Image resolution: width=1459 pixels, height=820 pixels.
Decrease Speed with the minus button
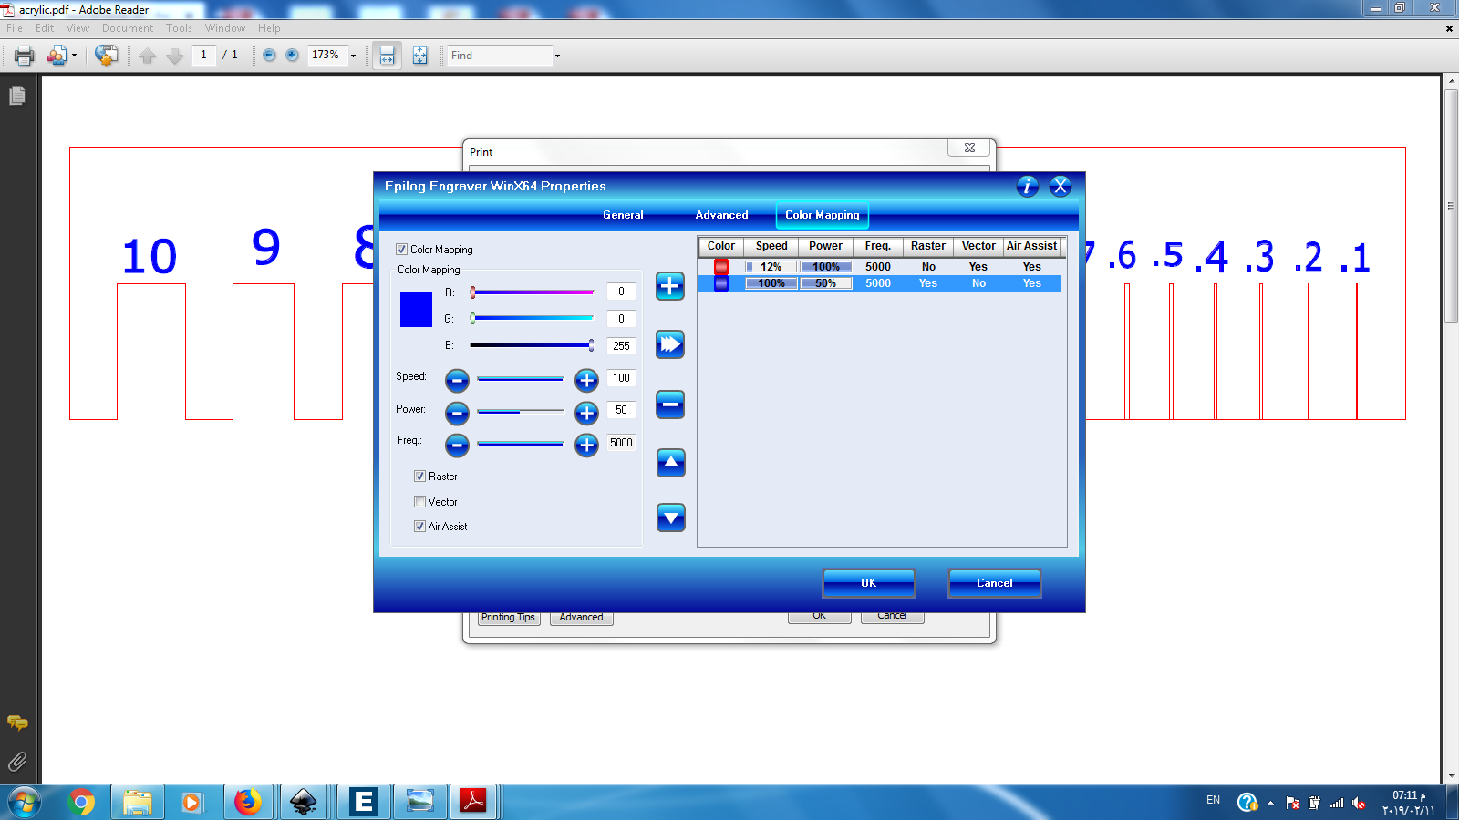point(457,380)
